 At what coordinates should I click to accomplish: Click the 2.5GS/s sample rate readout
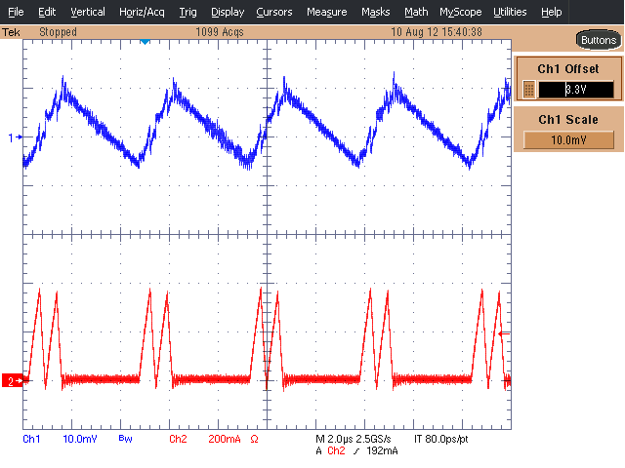[x=373, y=439]
